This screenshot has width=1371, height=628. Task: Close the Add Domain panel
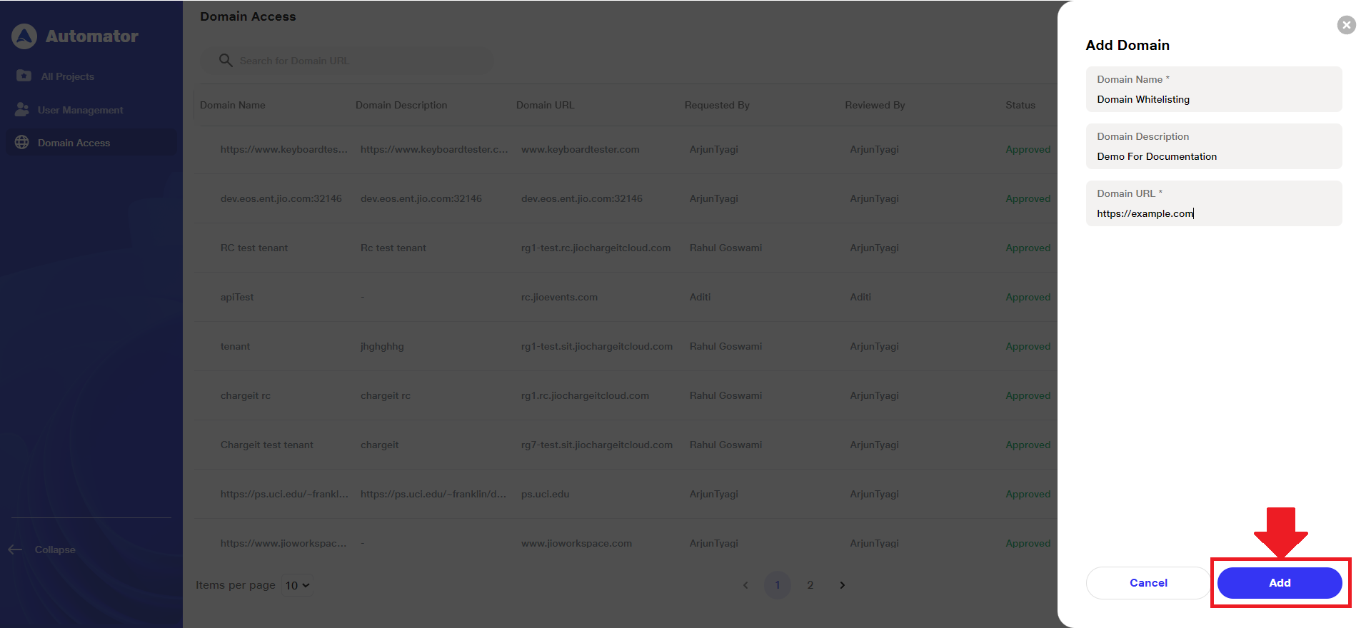tap(1346, 25)
